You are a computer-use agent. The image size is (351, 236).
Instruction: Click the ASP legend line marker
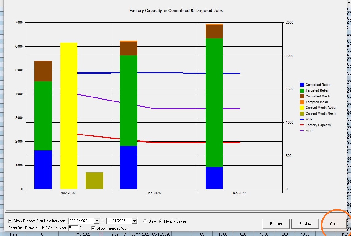pyautogui.click(x=302, y=119)
